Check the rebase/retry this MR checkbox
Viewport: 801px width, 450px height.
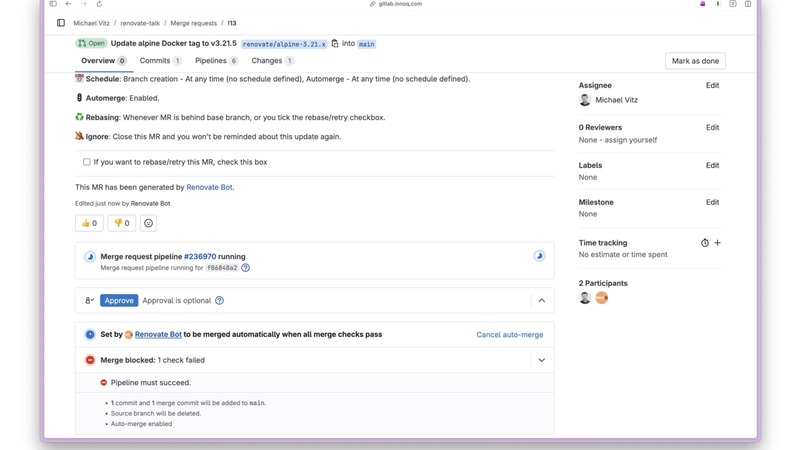(87, 162)
